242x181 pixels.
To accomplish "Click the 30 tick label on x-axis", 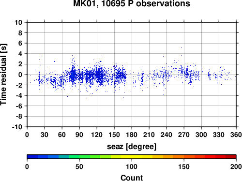I will click(x=45, y=135).
